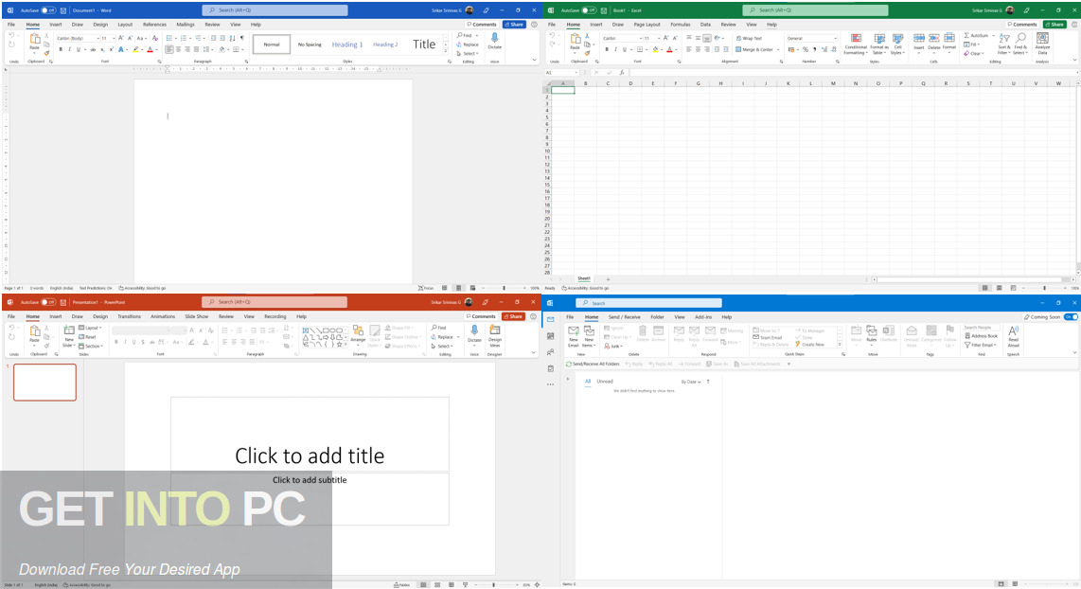Click the Save icon in Word's title bar
Screen dimensions: 1081x589
pos(63,10)
